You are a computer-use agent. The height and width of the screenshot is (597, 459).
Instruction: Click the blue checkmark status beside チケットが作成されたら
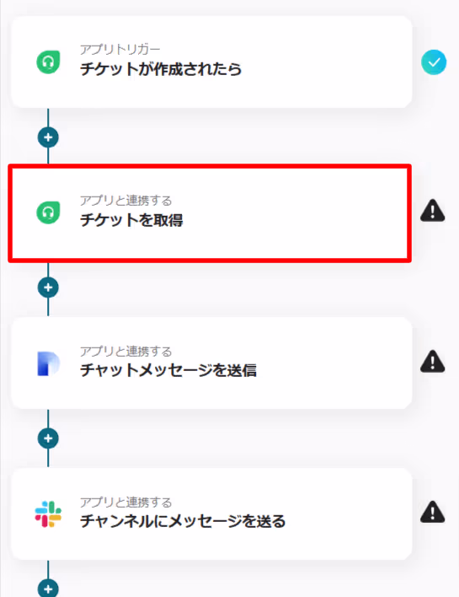pos(434,62)
